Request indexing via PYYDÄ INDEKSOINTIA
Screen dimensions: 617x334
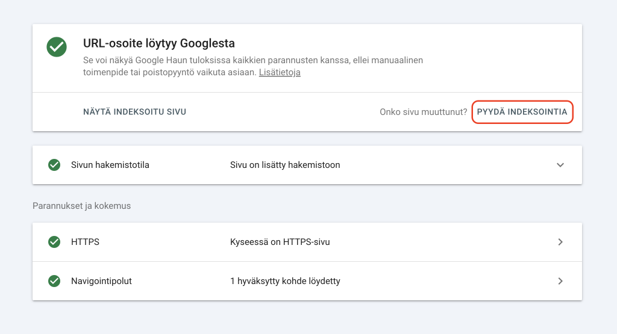[522, 112]
